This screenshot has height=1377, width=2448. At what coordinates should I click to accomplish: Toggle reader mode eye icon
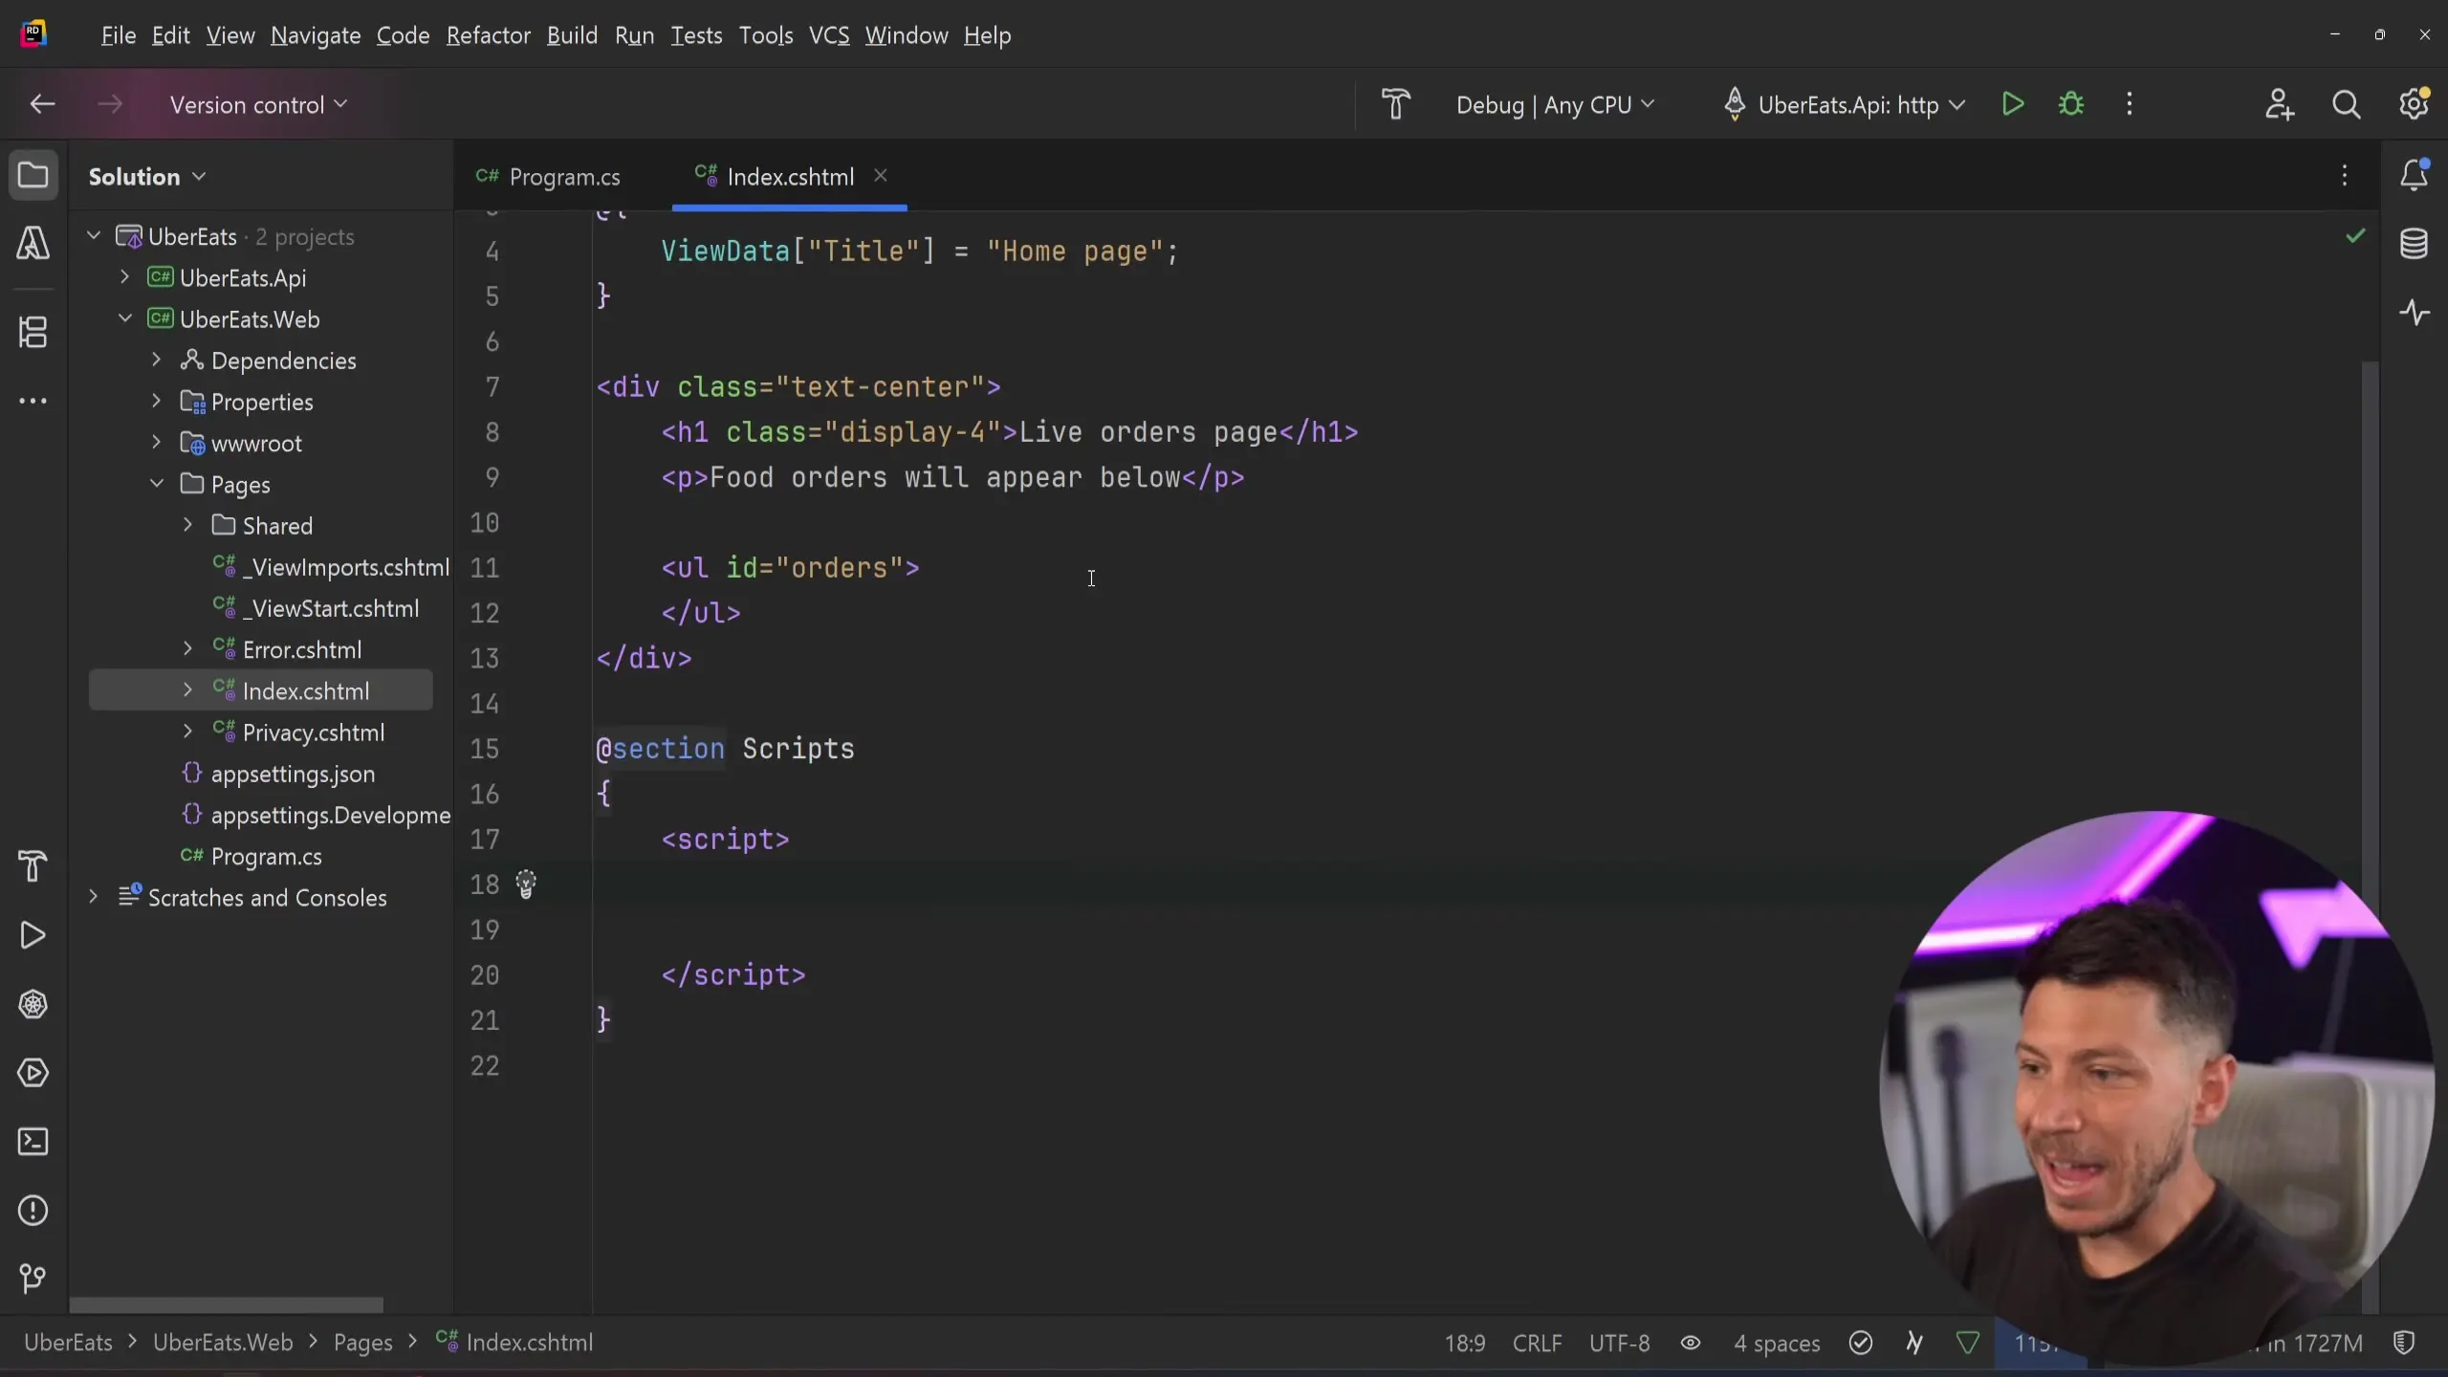tap(1691, 1343)
